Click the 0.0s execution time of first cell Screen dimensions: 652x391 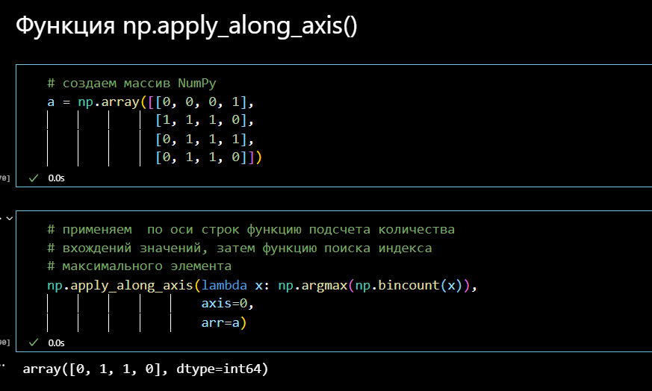click(57, 178)
